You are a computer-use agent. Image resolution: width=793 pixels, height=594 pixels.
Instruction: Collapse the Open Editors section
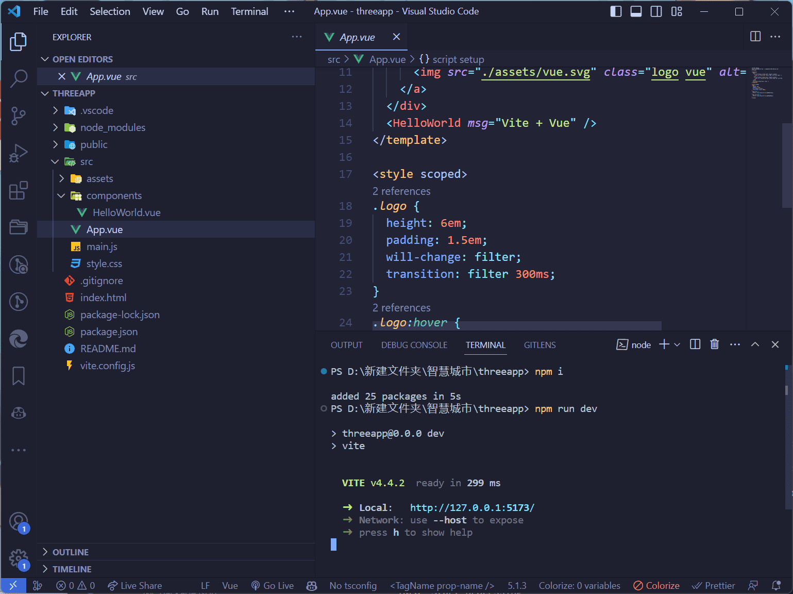click(45, 59)
